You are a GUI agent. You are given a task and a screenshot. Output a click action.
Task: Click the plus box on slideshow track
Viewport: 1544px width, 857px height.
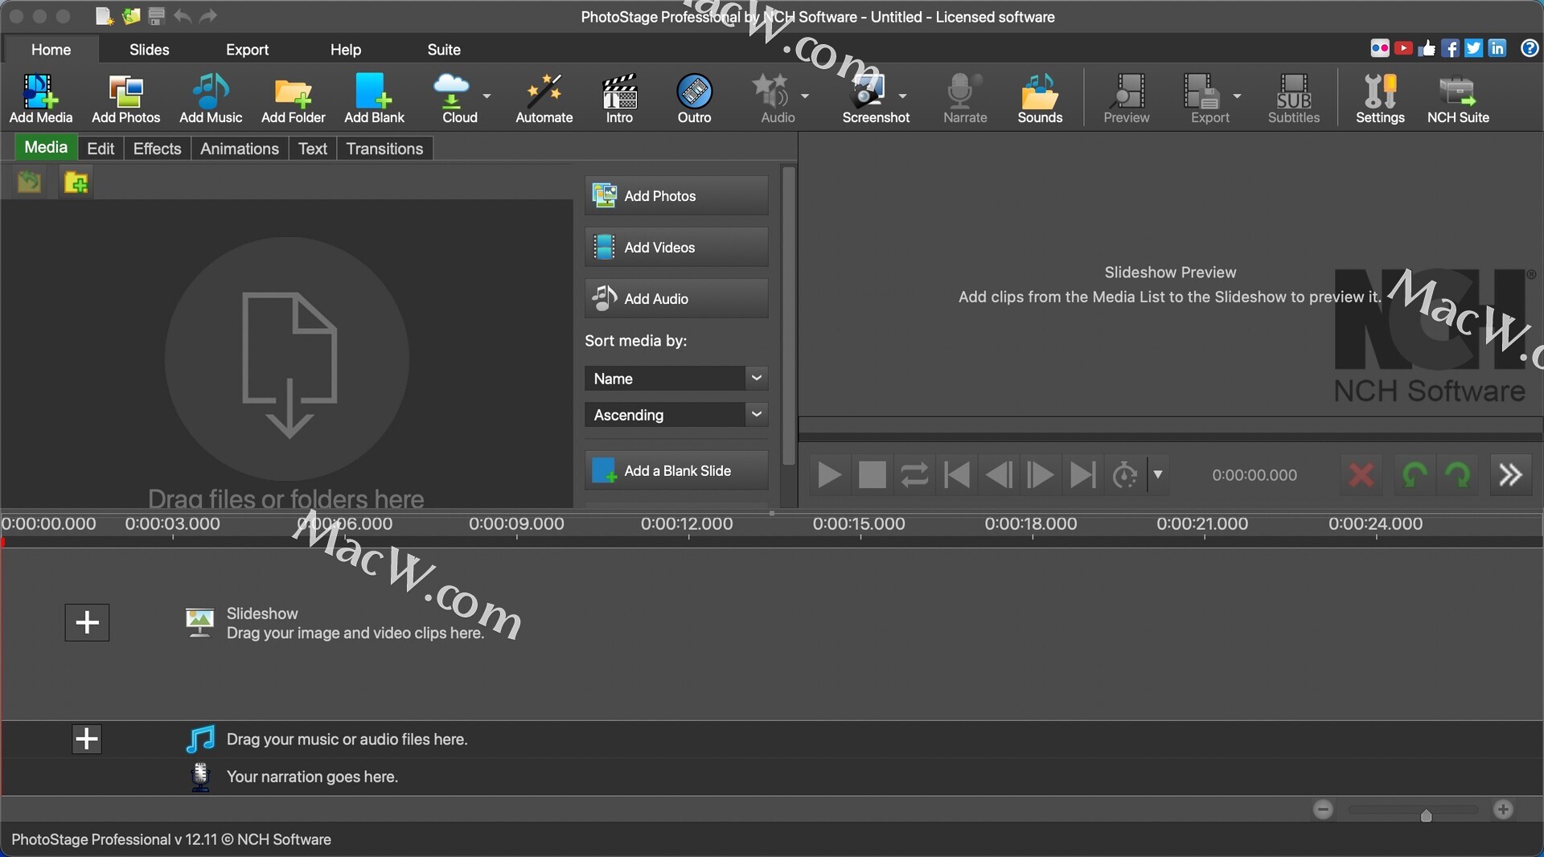pyautogui.click(x=87, y=623)
